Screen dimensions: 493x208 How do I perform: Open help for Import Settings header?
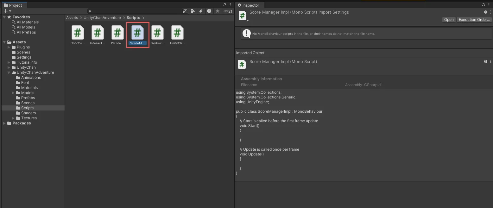(485, 12)
